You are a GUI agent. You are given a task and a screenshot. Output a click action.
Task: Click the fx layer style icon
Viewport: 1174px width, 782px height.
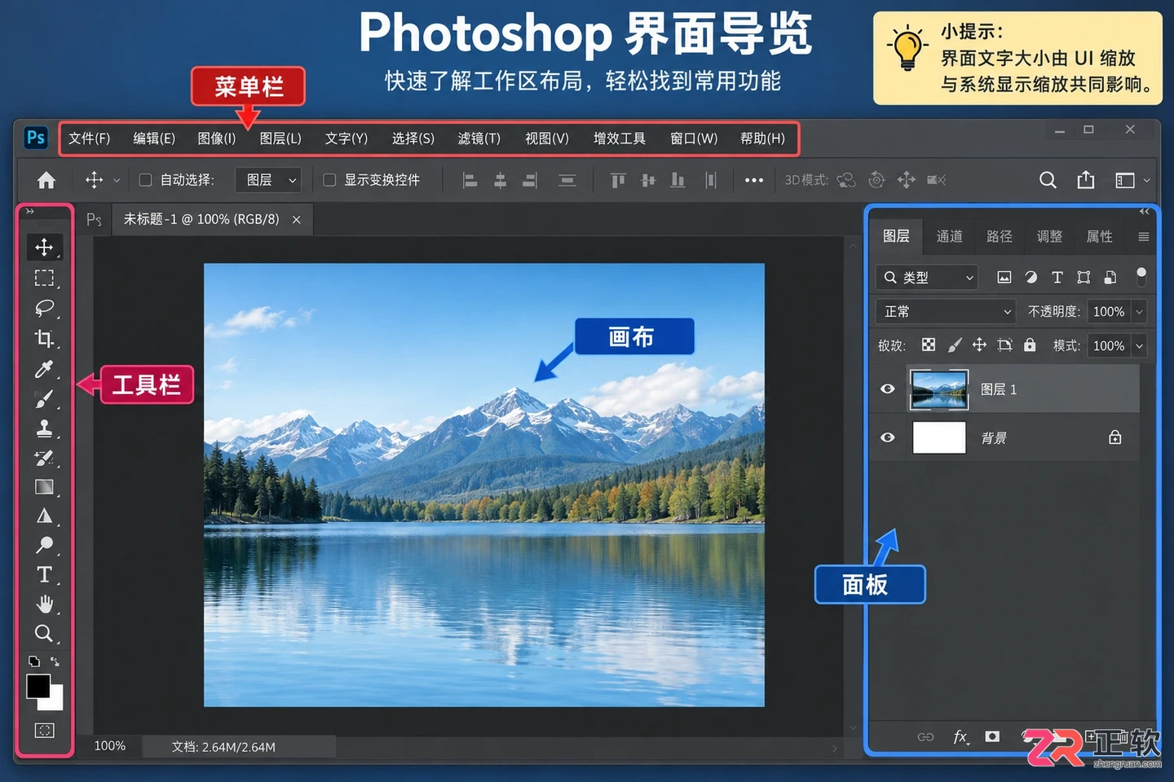click(x=960, y=736)
